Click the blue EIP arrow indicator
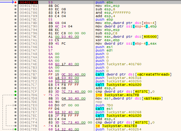Screen dimensions: 181x131 coord(7,2)
